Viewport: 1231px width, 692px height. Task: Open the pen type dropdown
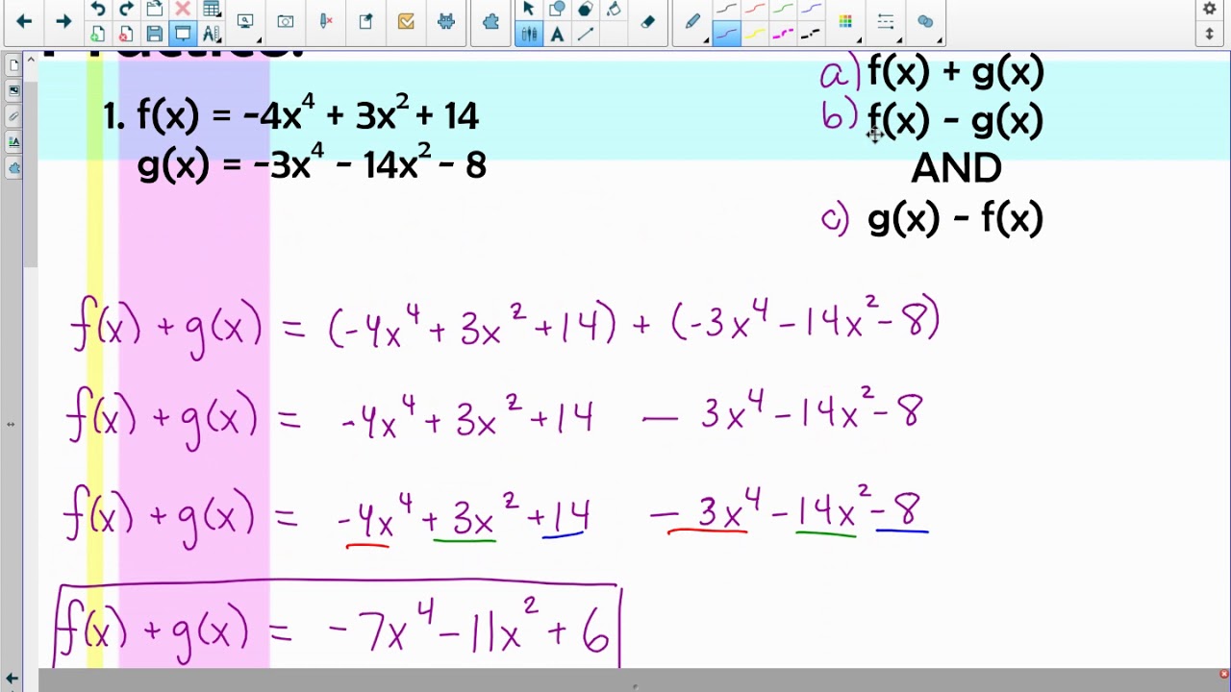tap(694, 21)
